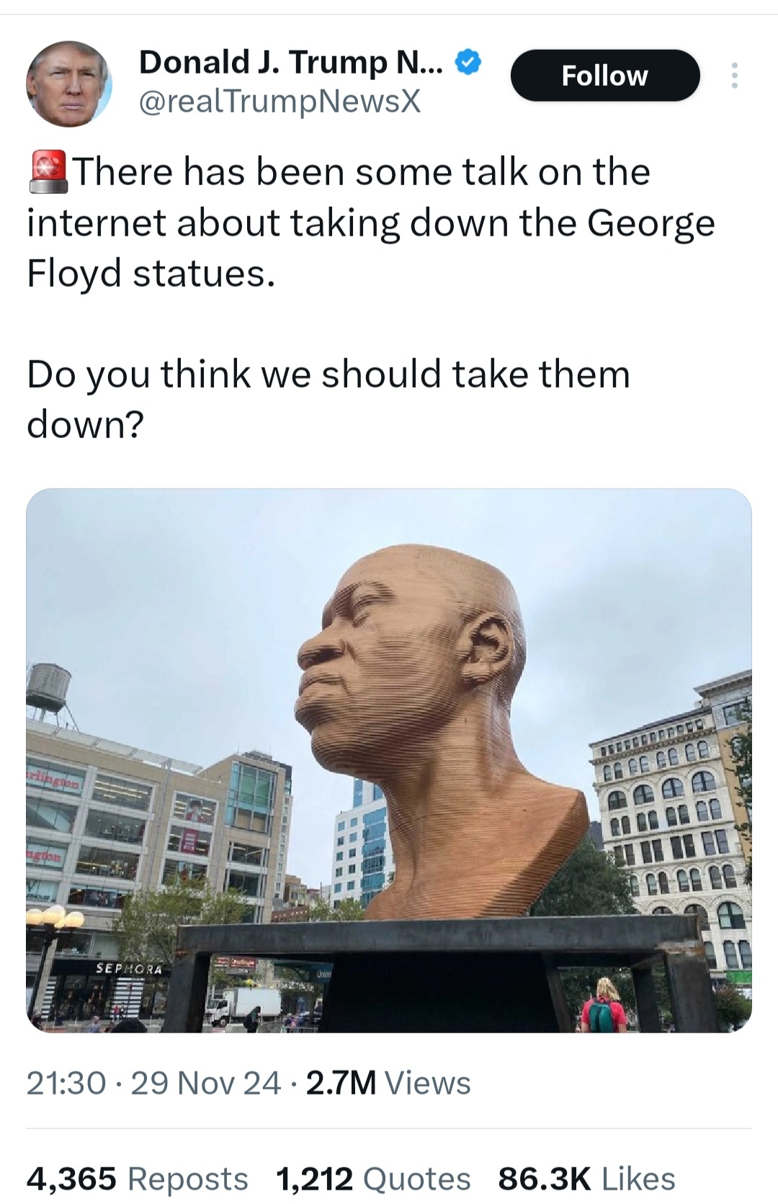
Task: Open the attached statue photo
Action: [389, 760]
